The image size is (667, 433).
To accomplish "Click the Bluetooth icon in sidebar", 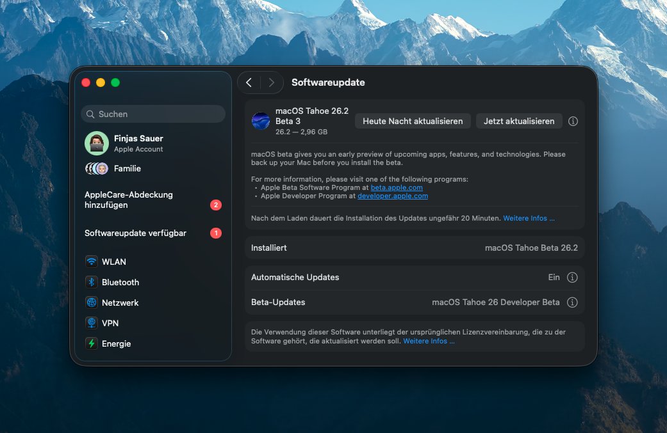I will click(92, 282).
